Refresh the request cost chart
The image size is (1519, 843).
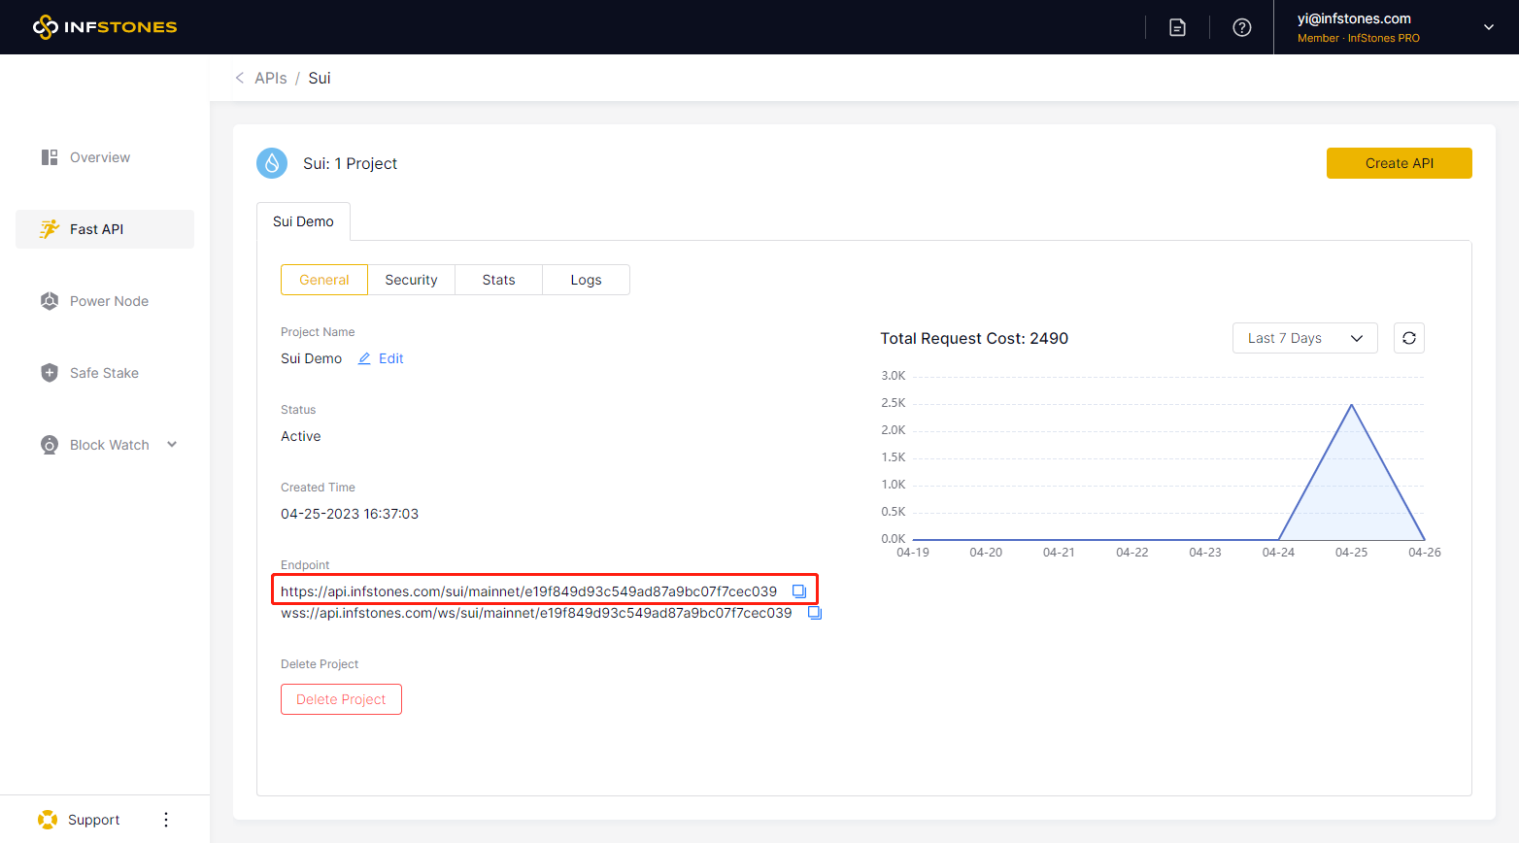[1409, 338]
